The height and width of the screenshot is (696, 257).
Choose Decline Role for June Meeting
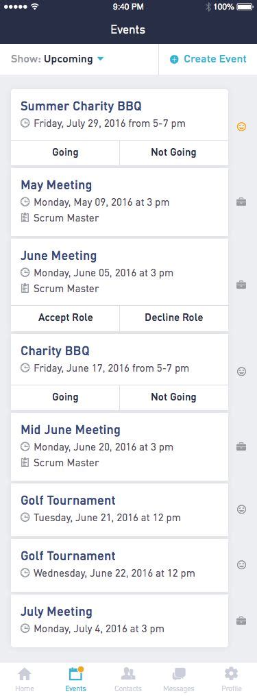(x=174, y=317)
